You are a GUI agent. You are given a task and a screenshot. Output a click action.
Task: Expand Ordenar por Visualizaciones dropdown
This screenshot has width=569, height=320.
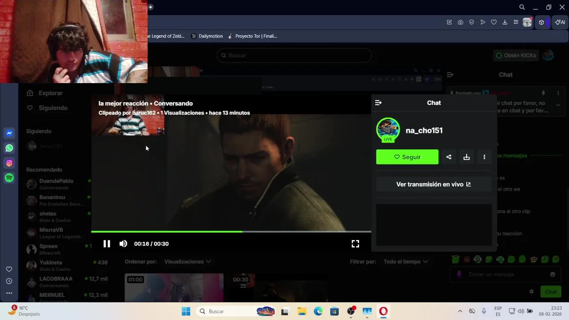(x=188, y=261)
